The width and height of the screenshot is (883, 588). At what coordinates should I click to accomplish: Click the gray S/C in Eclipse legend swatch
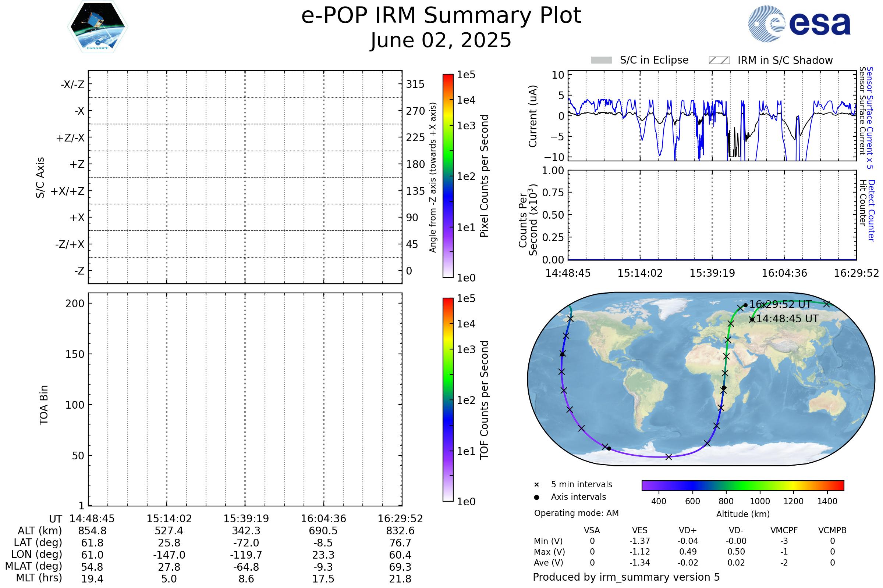pos(602,60)
